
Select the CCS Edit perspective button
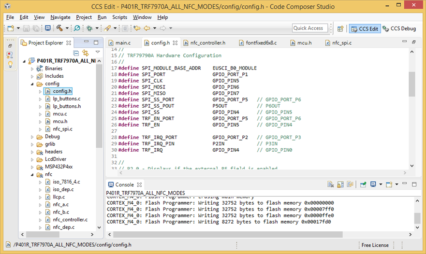point(364,28)
